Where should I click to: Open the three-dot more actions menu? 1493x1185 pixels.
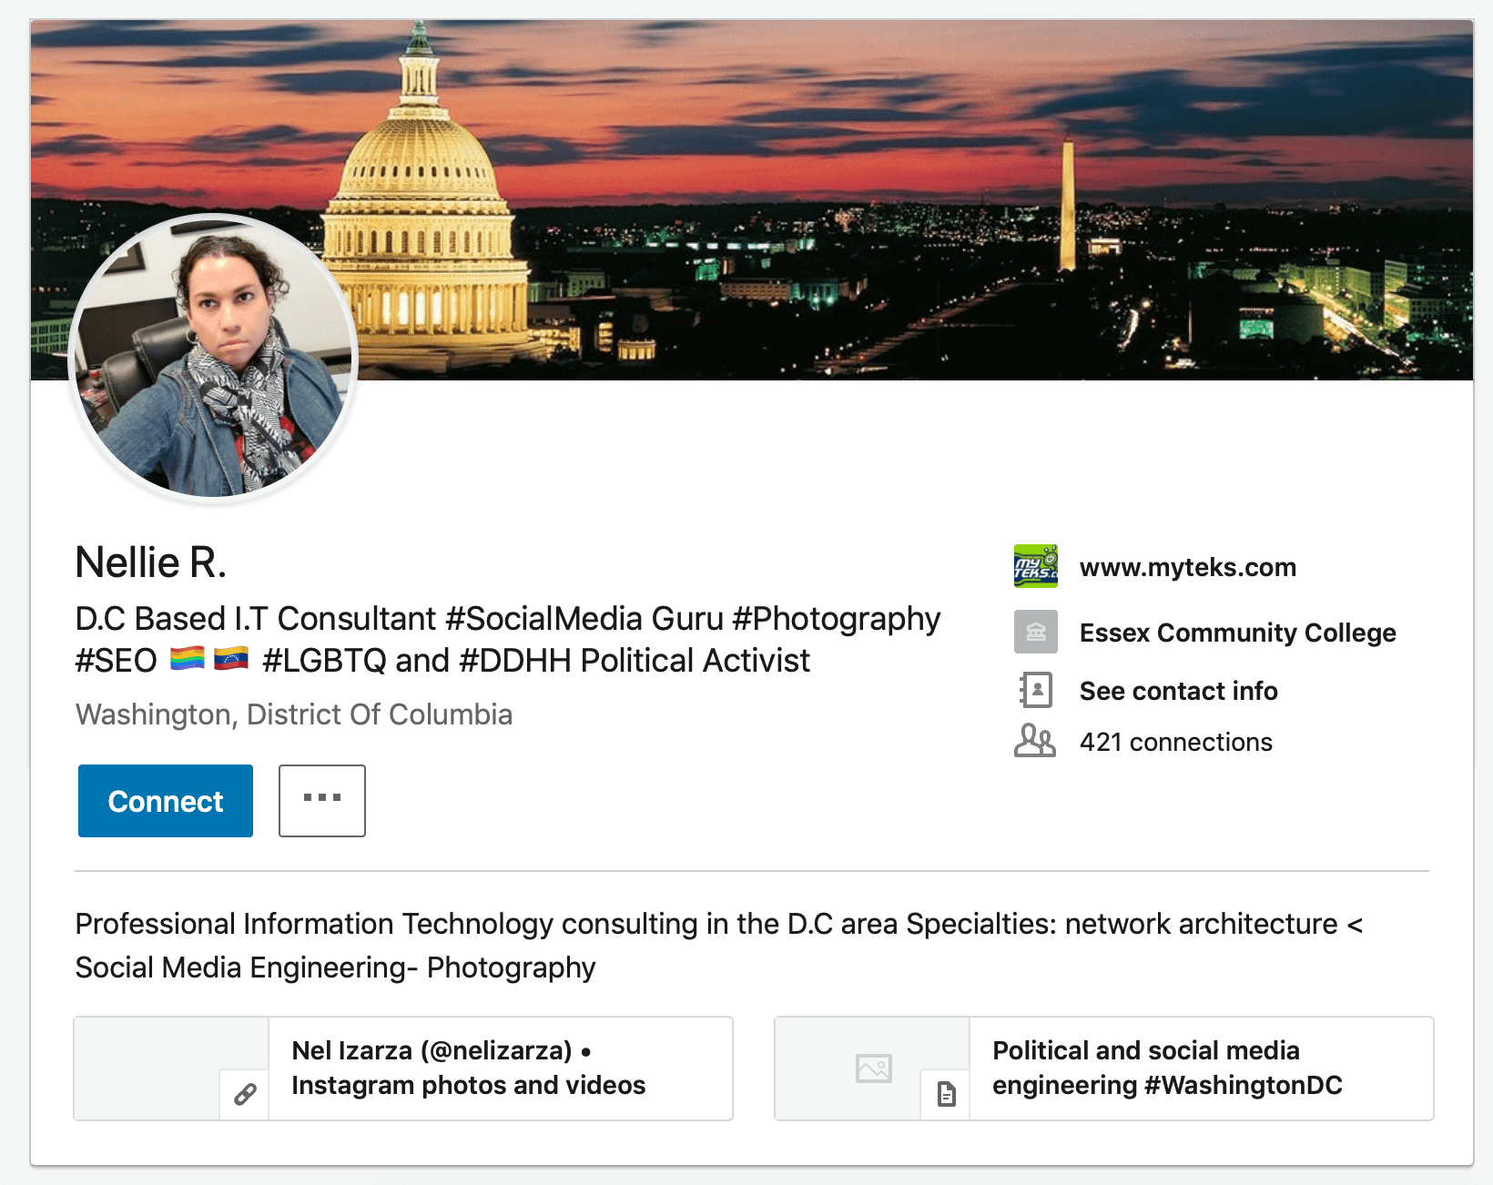pyautogui.click(x=322, y=801)
